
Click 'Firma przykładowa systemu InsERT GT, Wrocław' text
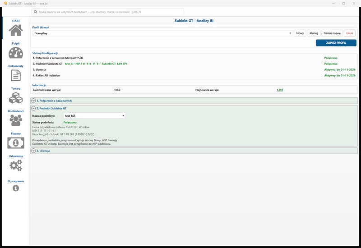point(61,127)
